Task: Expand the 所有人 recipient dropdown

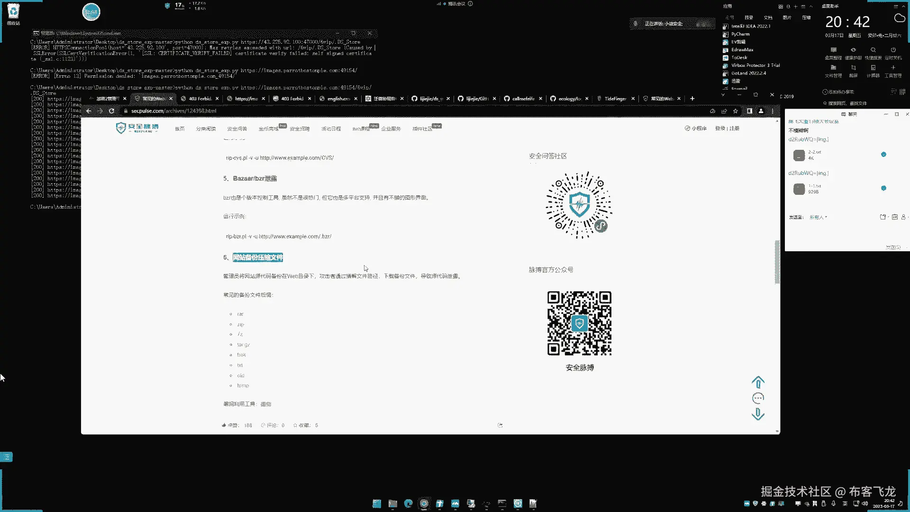Action: pyautogui.click(x=818, y=217)
